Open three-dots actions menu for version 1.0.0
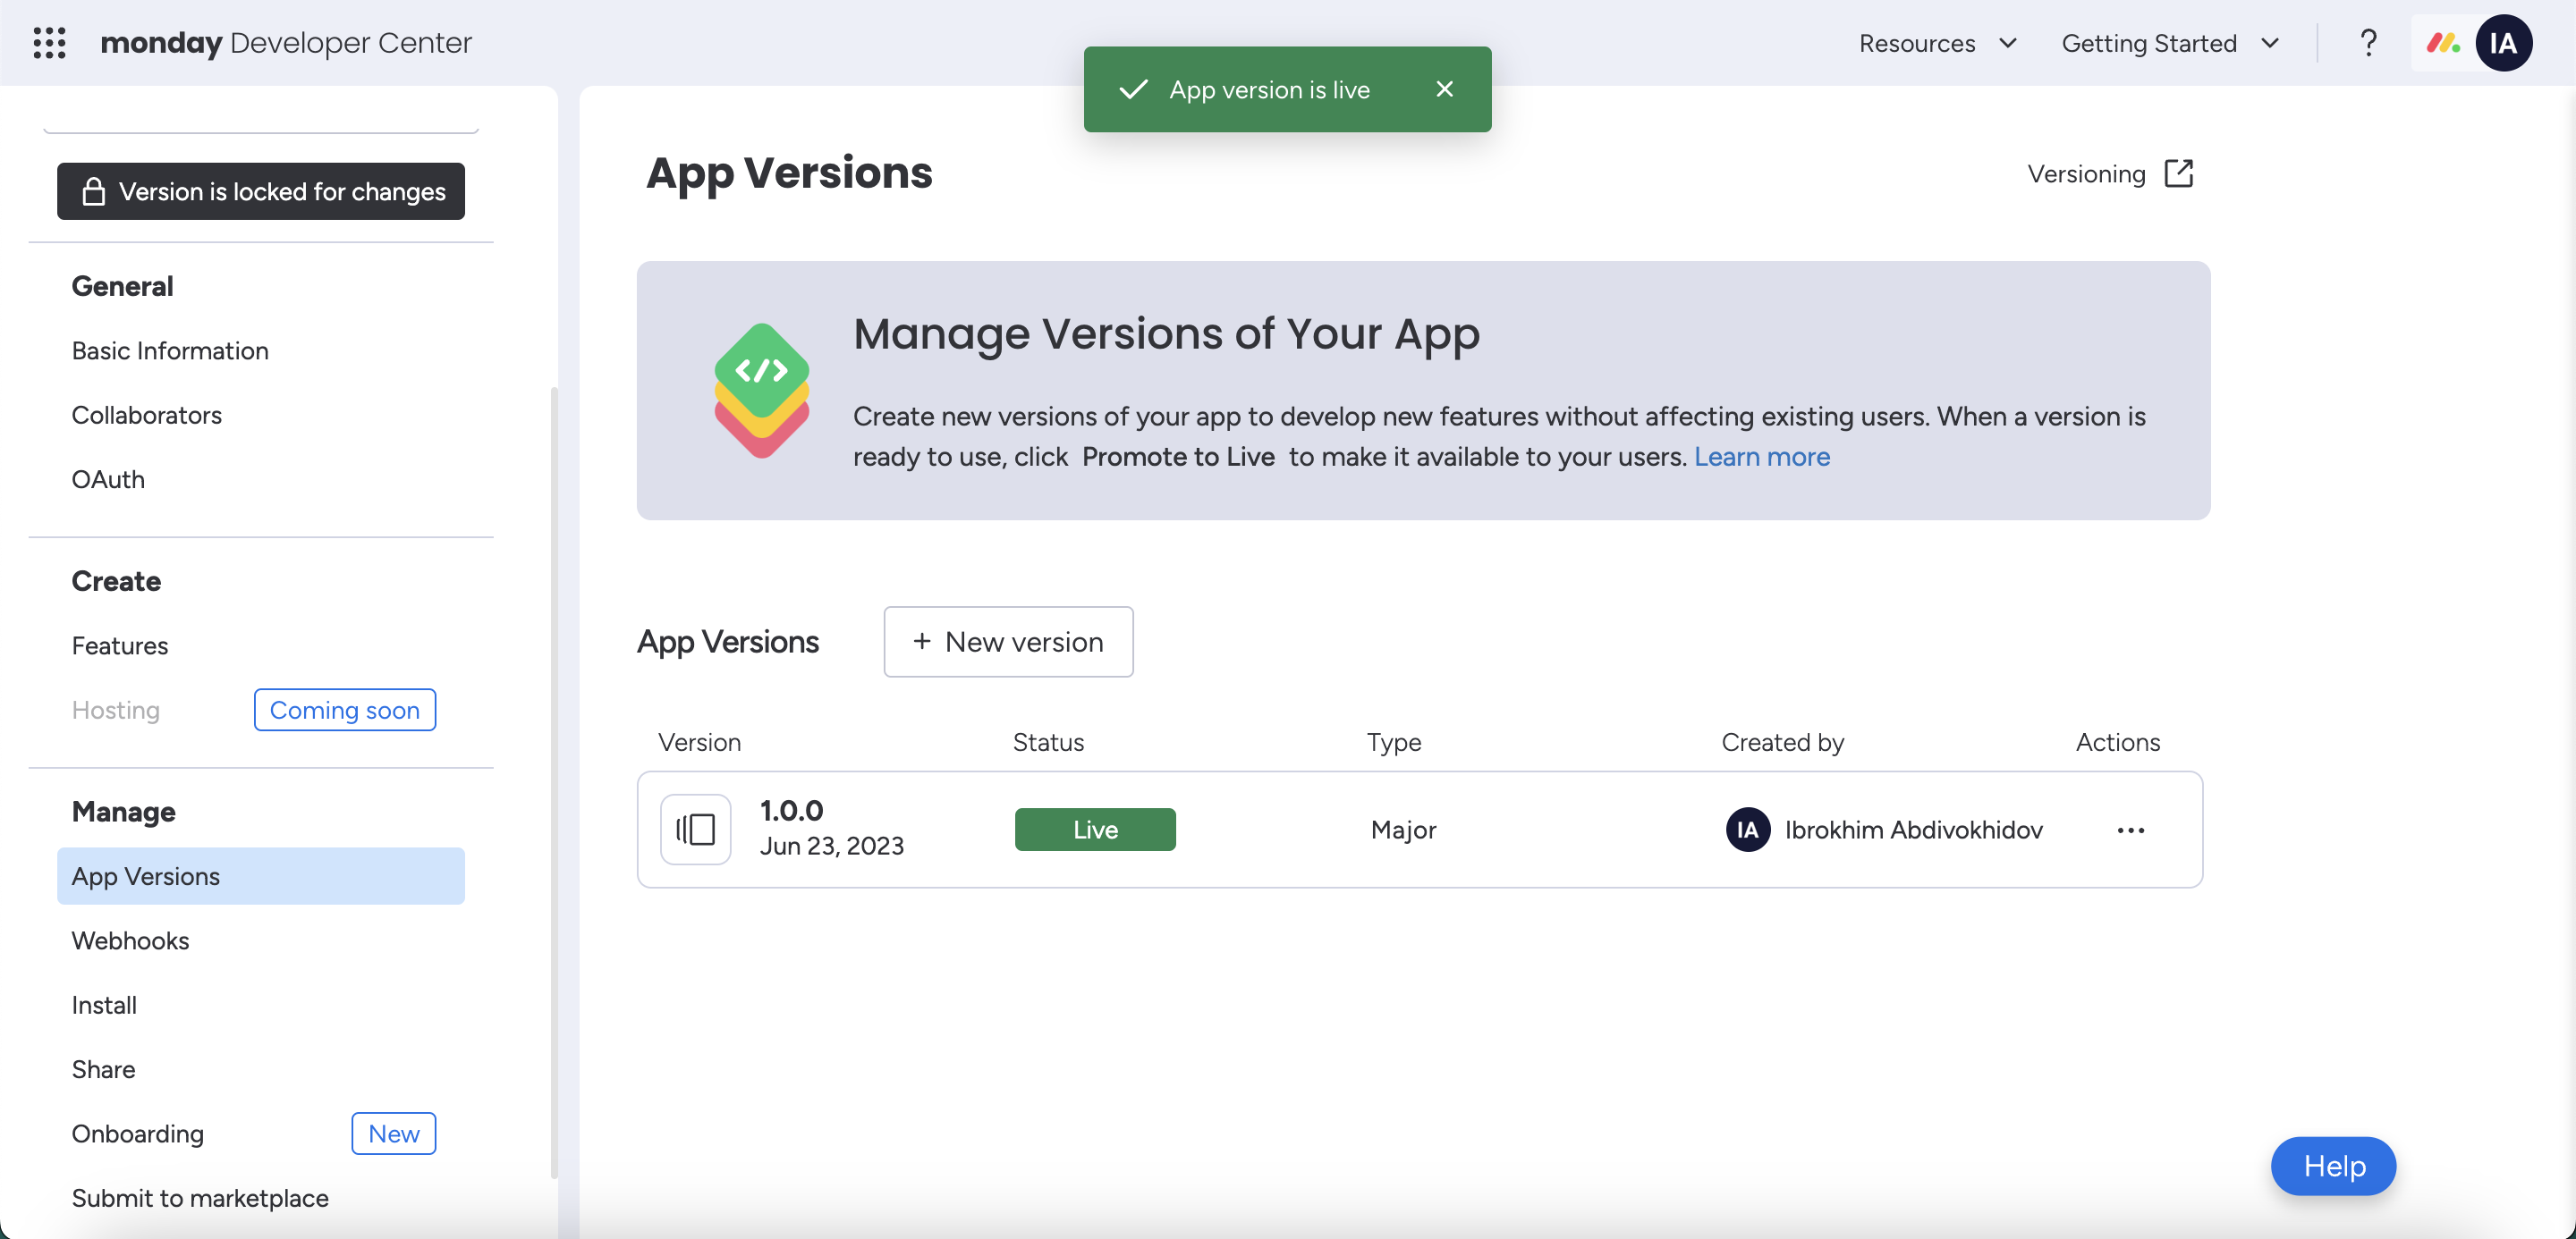2576x1239 pixels. 2130,830
